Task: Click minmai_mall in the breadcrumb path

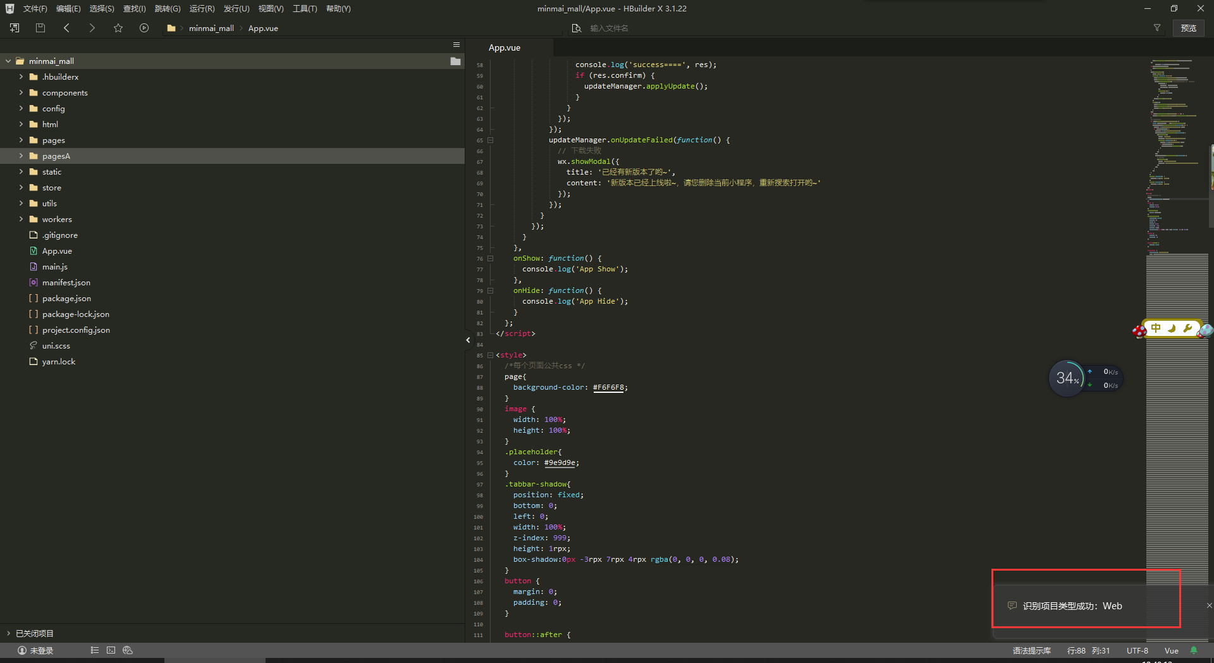Action: [211, 28]
